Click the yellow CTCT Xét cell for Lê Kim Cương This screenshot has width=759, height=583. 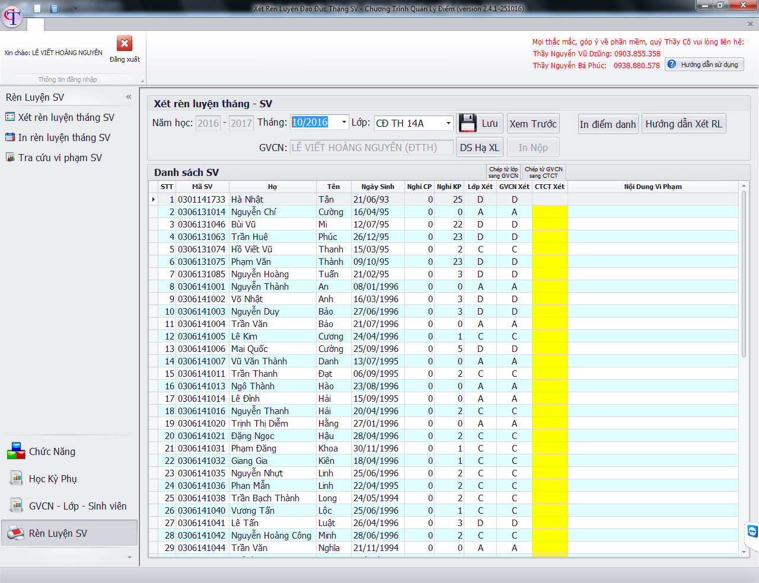point(550,337)
